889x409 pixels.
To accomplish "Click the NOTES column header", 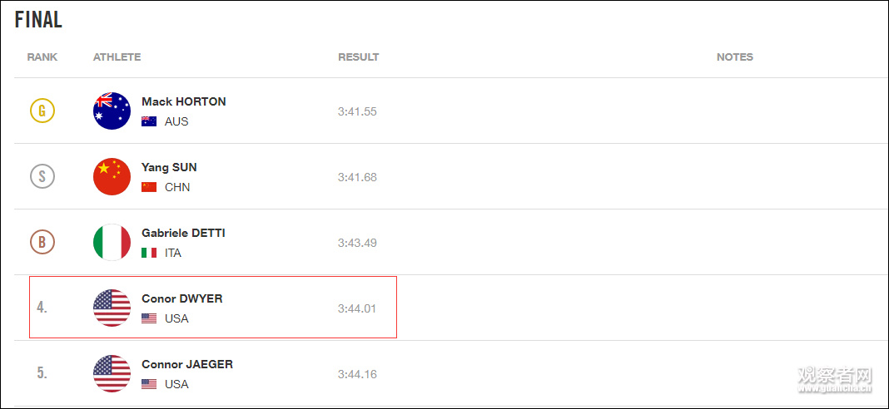I will coord(734,57).
